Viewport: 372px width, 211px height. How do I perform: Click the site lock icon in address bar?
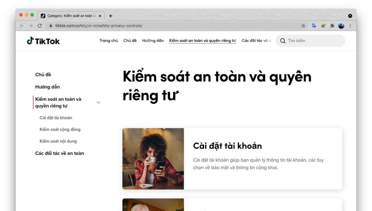51,25
